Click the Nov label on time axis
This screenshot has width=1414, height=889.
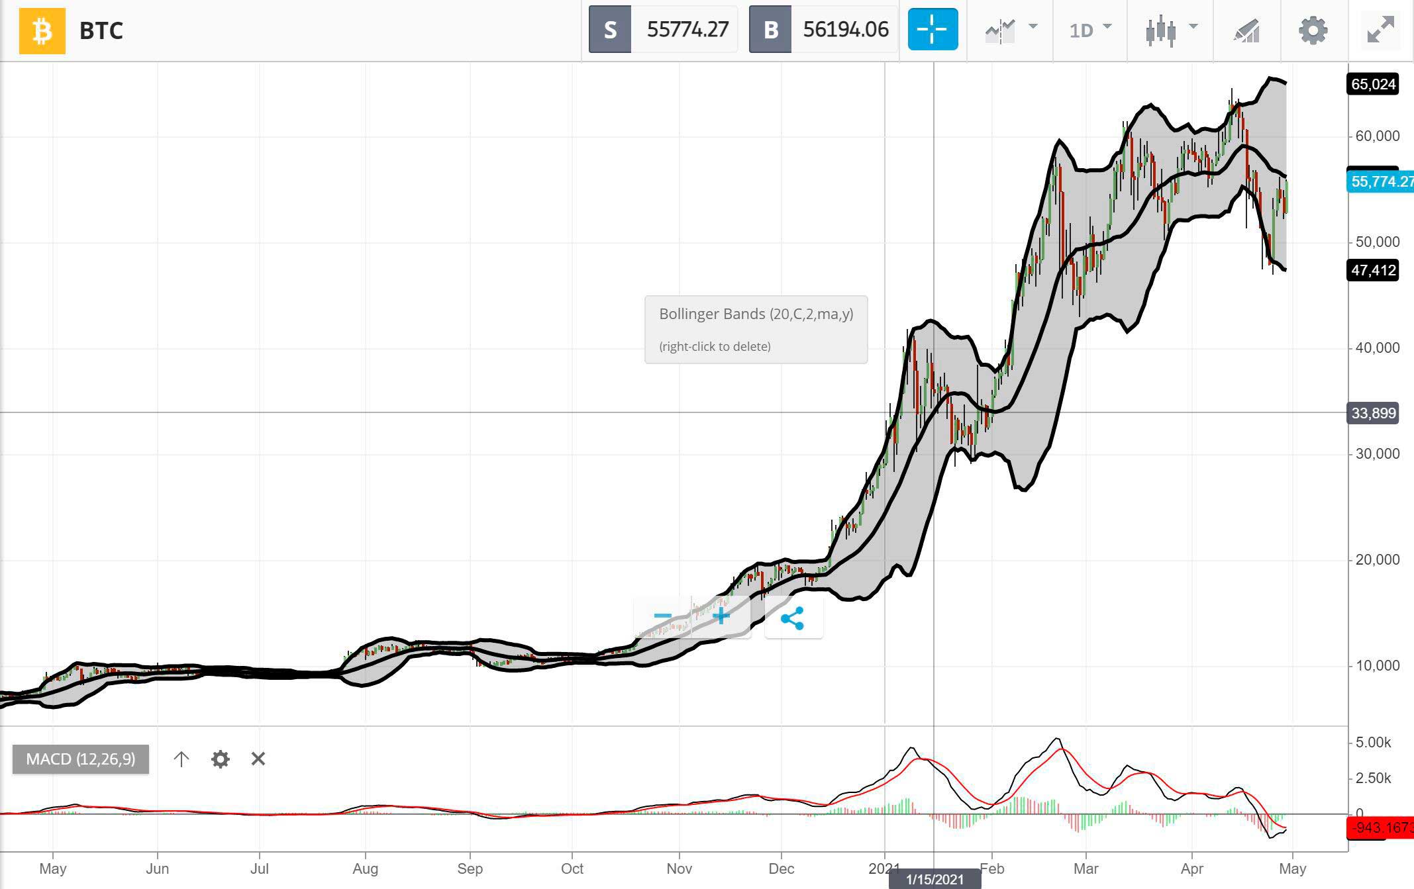[679, 868]
